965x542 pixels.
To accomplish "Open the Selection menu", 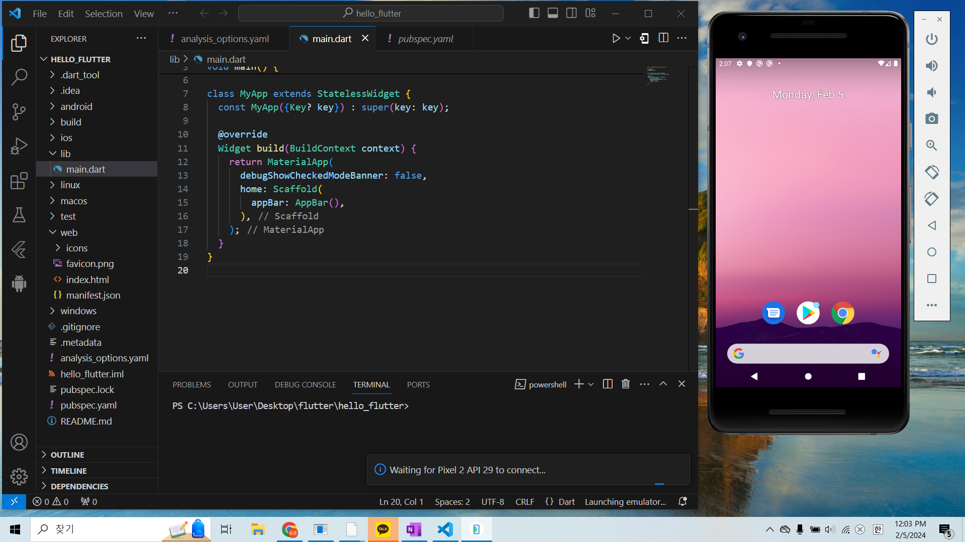I will (x=104, y=14).
